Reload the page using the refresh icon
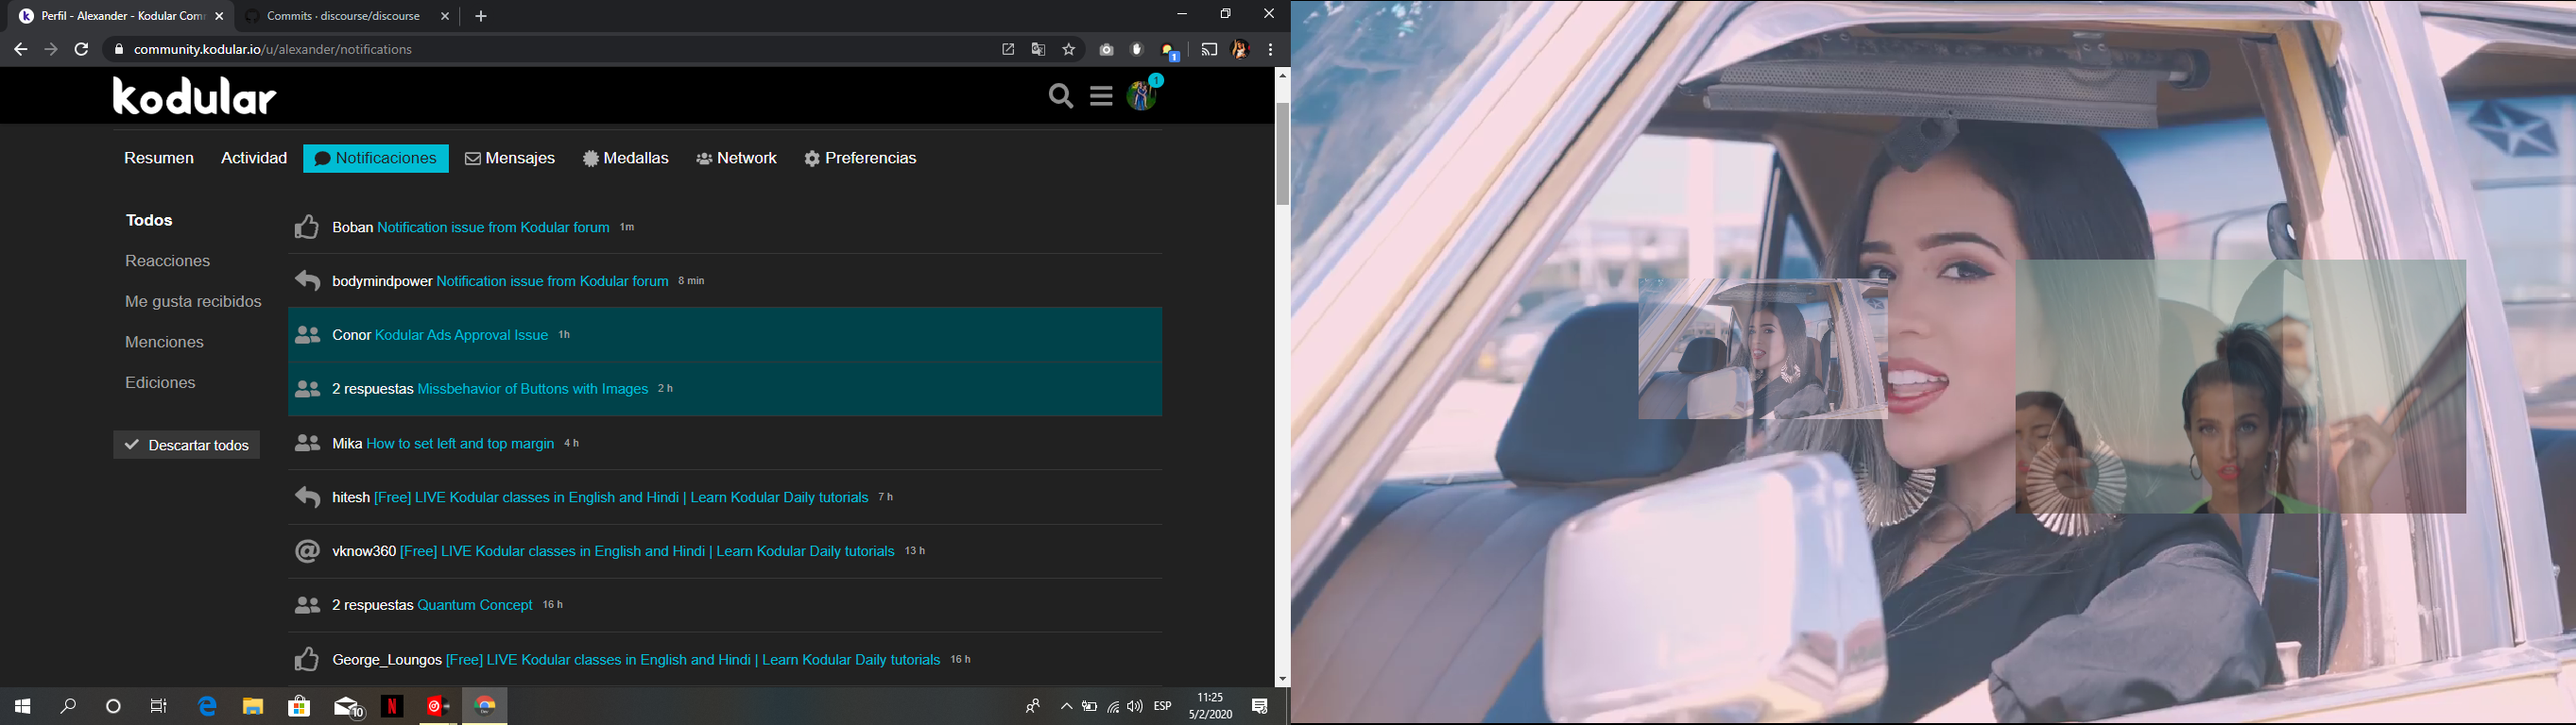 pos(82,49)
